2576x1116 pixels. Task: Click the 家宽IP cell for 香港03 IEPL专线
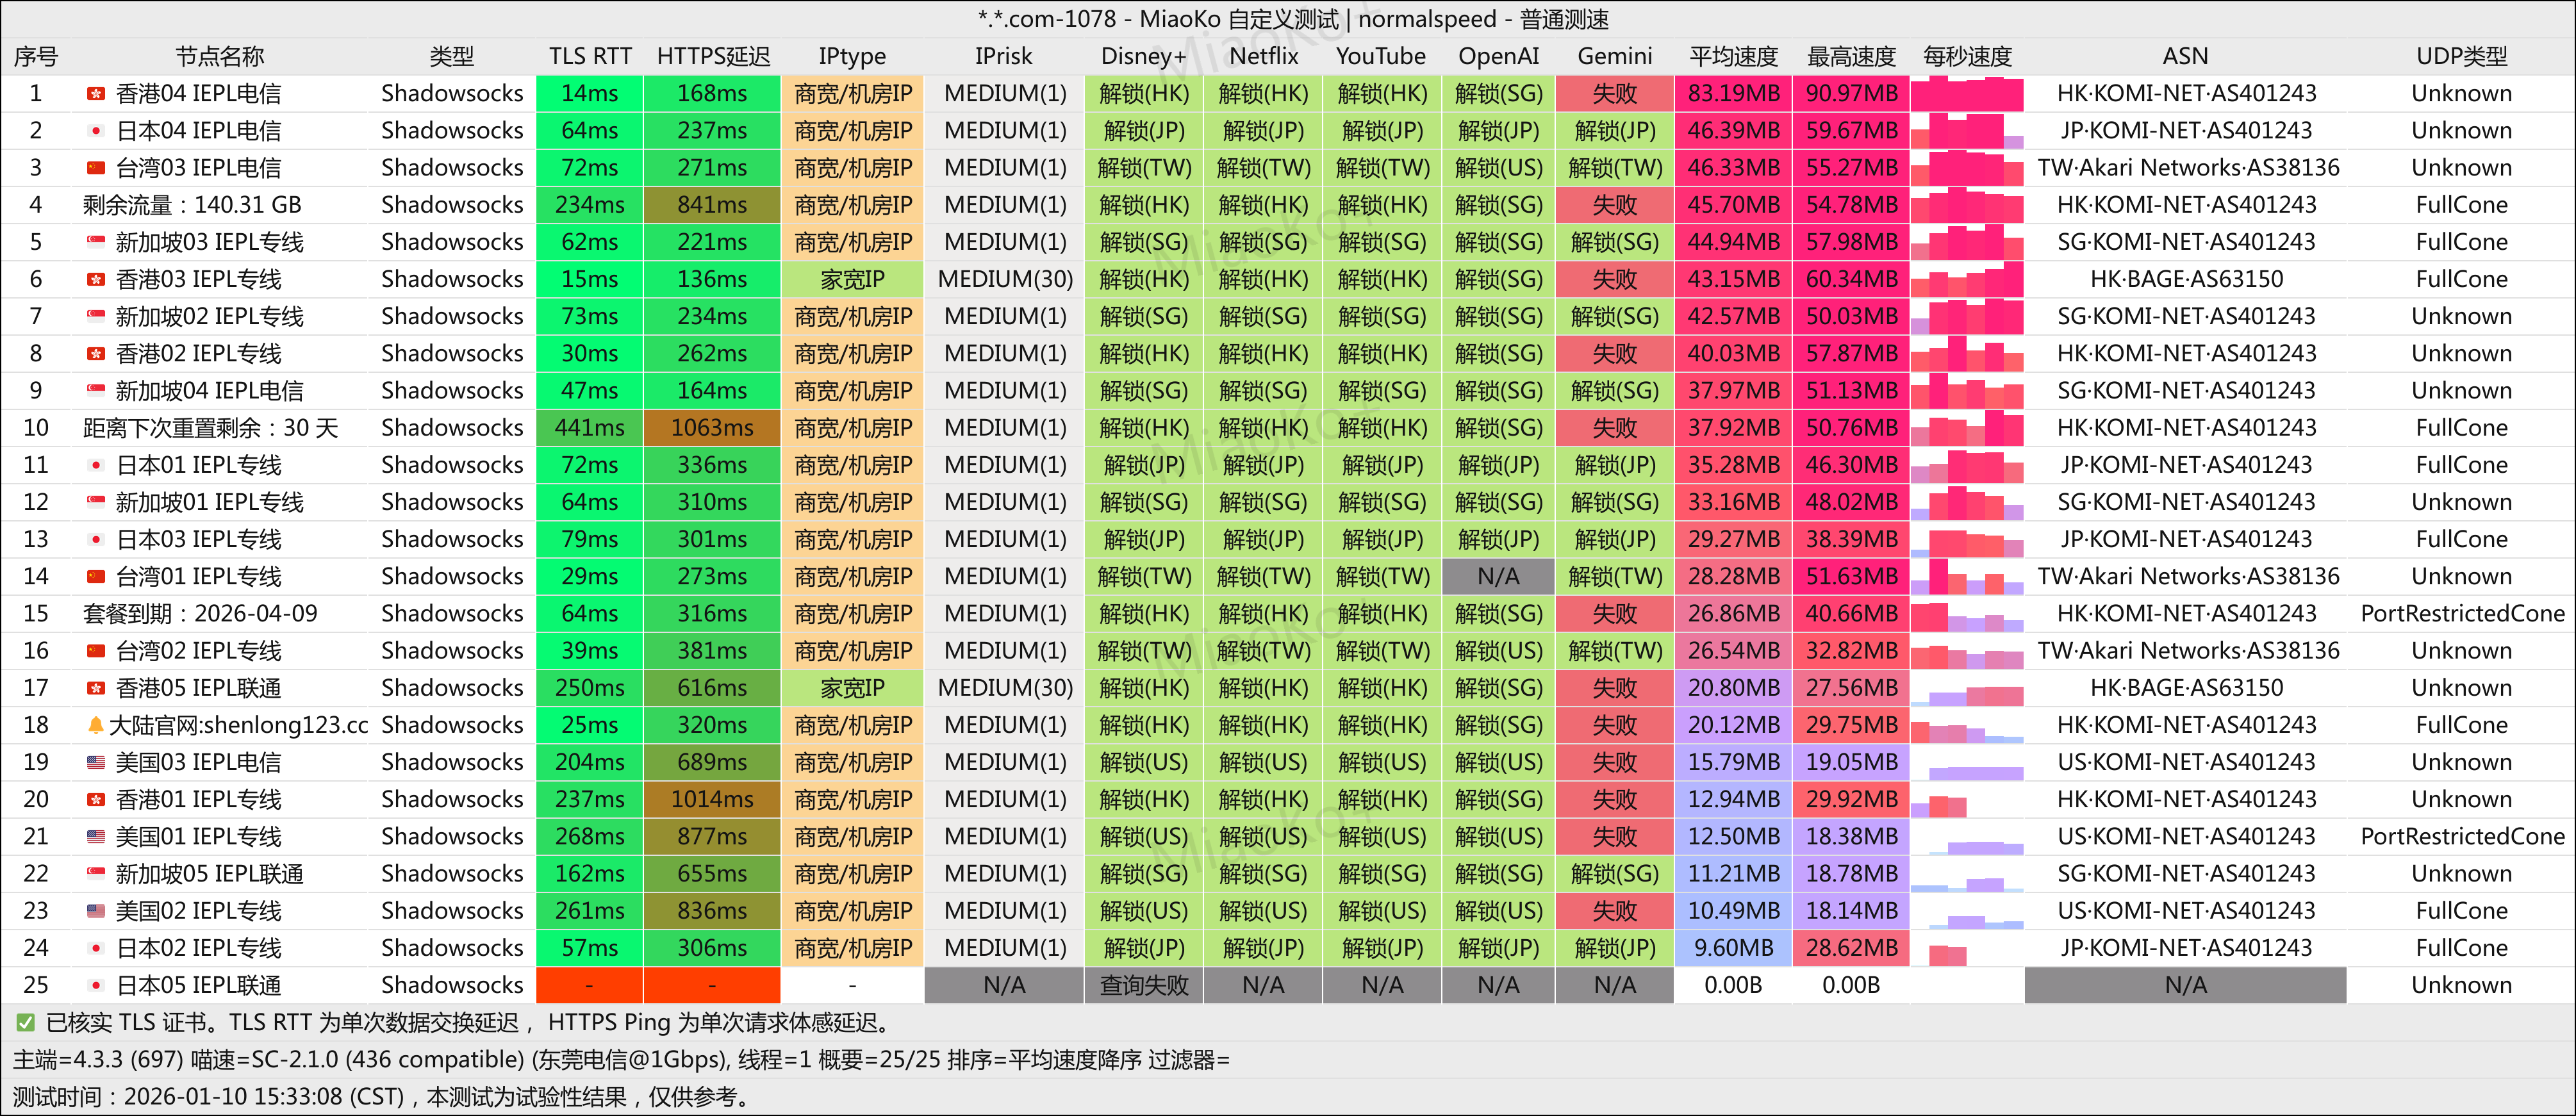[852, 279]
